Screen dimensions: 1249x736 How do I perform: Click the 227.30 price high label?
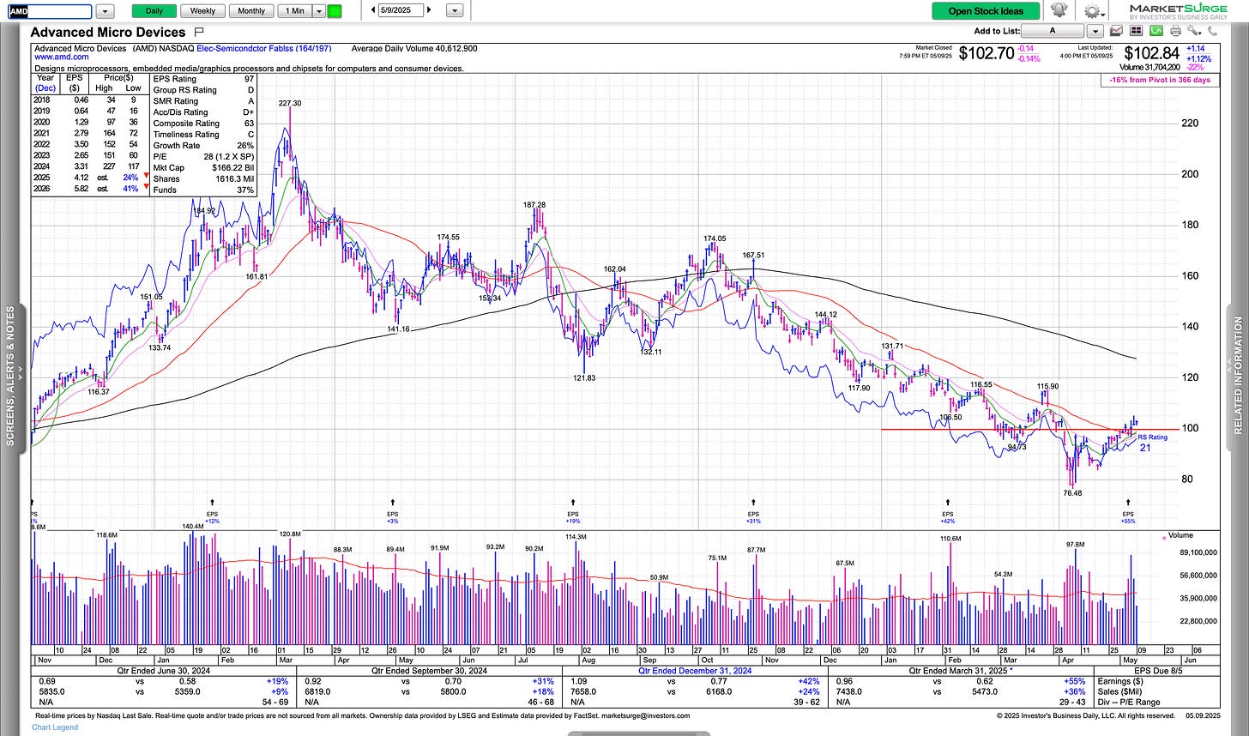click(290, 103)
